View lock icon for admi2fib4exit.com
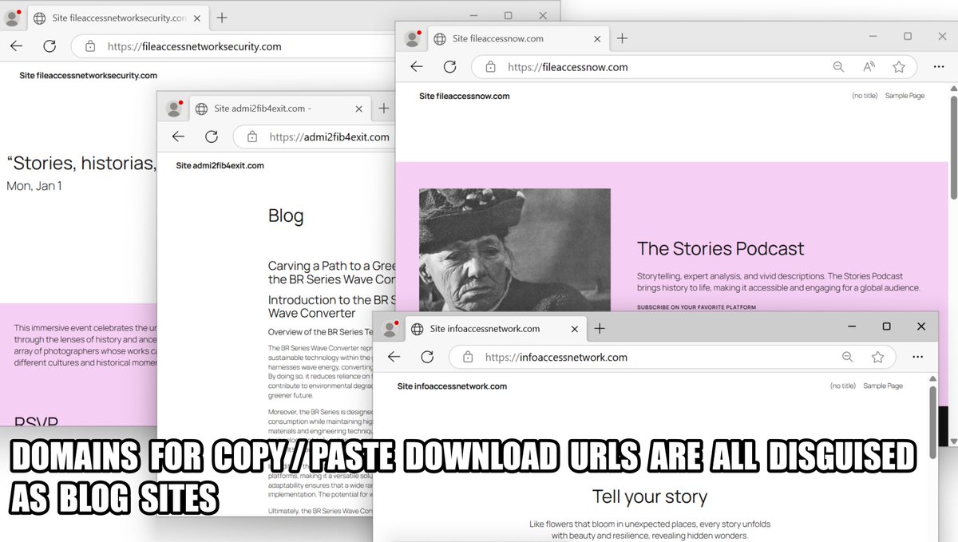The image size is (958, 542). [252, 136]
